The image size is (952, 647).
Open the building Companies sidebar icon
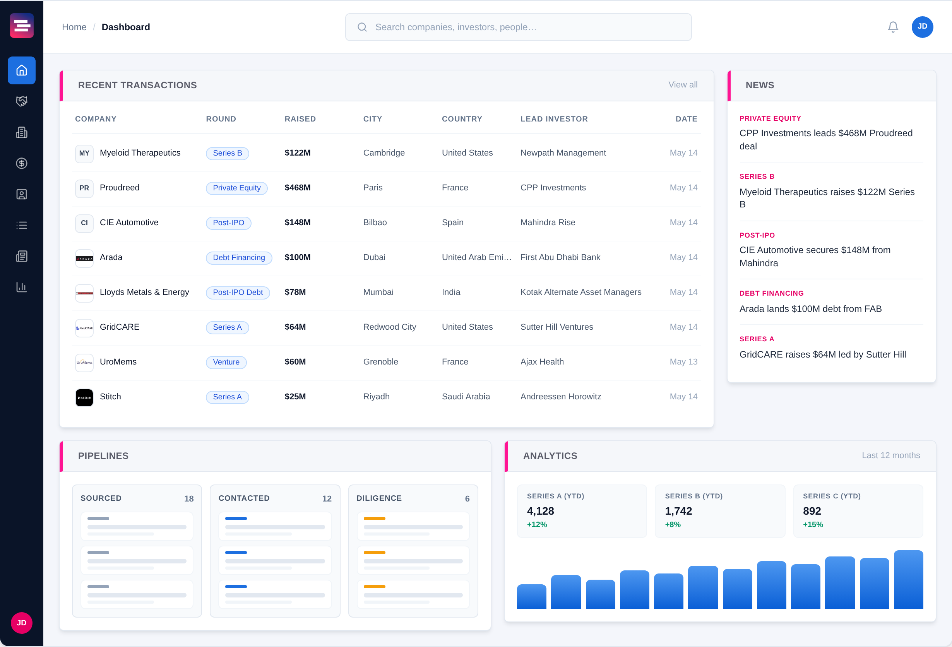coord(22,132)
